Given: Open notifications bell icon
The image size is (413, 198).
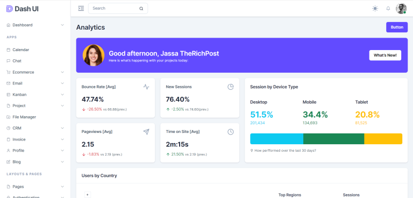Looking at the screenshot, I should pos(388,9).
